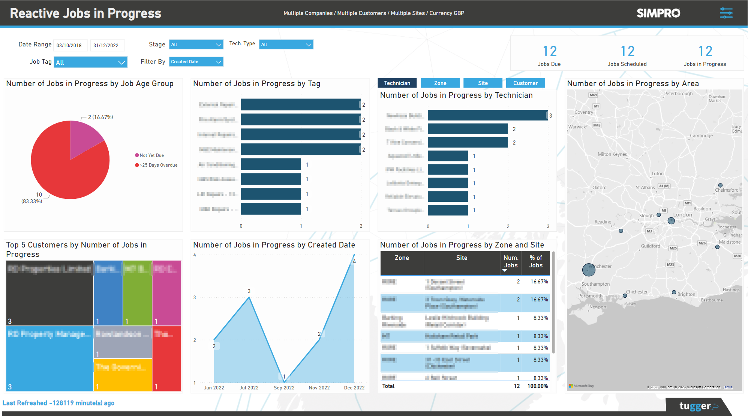
Task: Switch to the Zone tab
Action: click(440, 83)
